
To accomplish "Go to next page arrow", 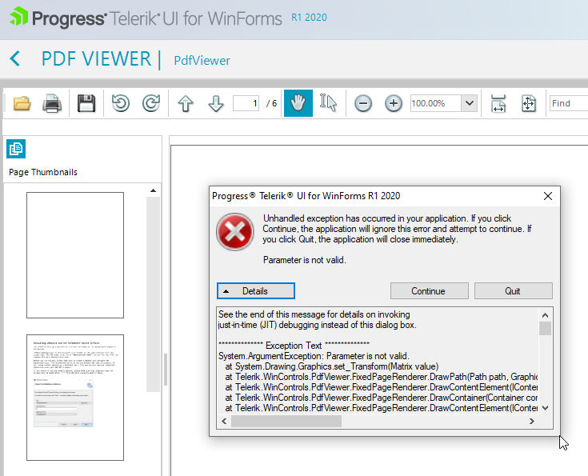I will (216, 103).
